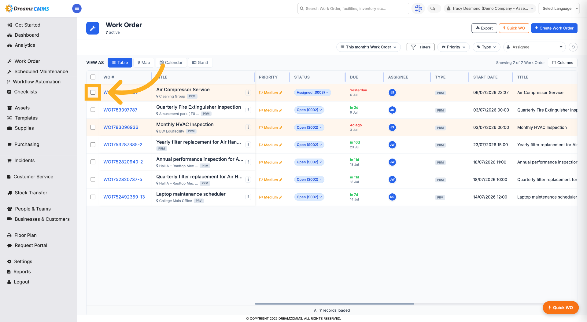Screen dimensions: 587x322
Task: Open row menu for Air Compressor Service
Action: coord(248,93)
